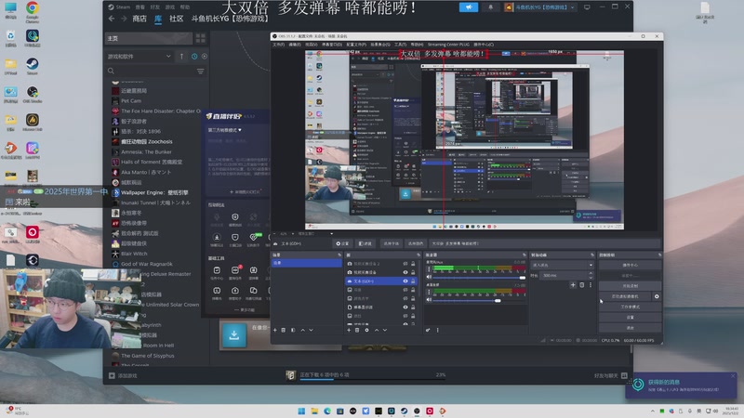Open advanced filters icon beside Steam search
Screen dimensions: 744x418
pos(200,72)
